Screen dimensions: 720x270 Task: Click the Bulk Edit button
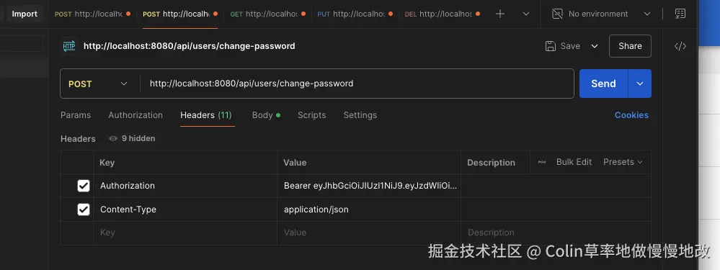(x=574, y=162)
